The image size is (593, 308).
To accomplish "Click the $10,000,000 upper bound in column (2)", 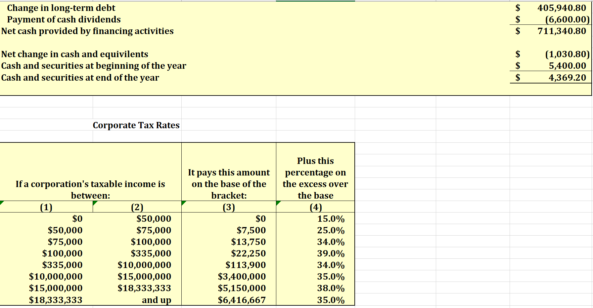I will (x=145, y=265).
